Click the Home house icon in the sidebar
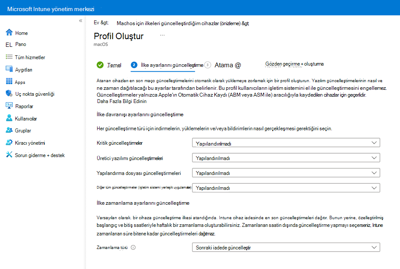The image size is (400, 269). 9,32
